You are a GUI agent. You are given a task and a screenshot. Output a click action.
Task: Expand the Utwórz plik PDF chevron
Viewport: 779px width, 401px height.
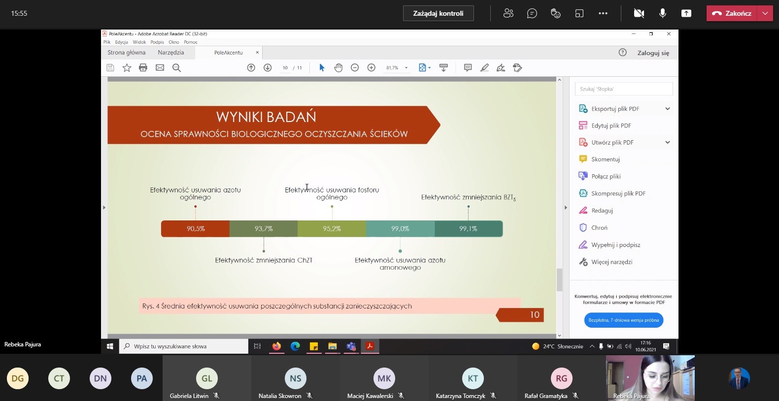[668, 143]
